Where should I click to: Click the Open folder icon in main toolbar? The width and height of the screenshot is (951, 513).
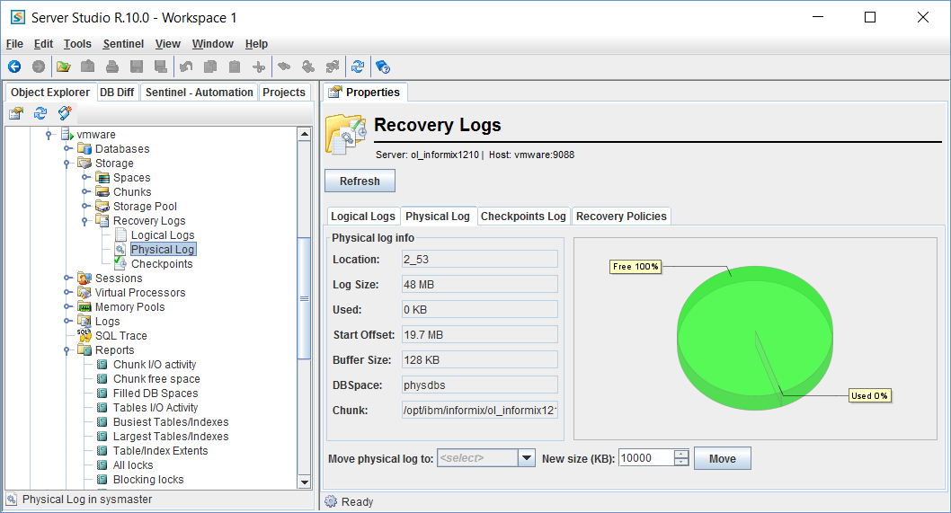[63, 66]
